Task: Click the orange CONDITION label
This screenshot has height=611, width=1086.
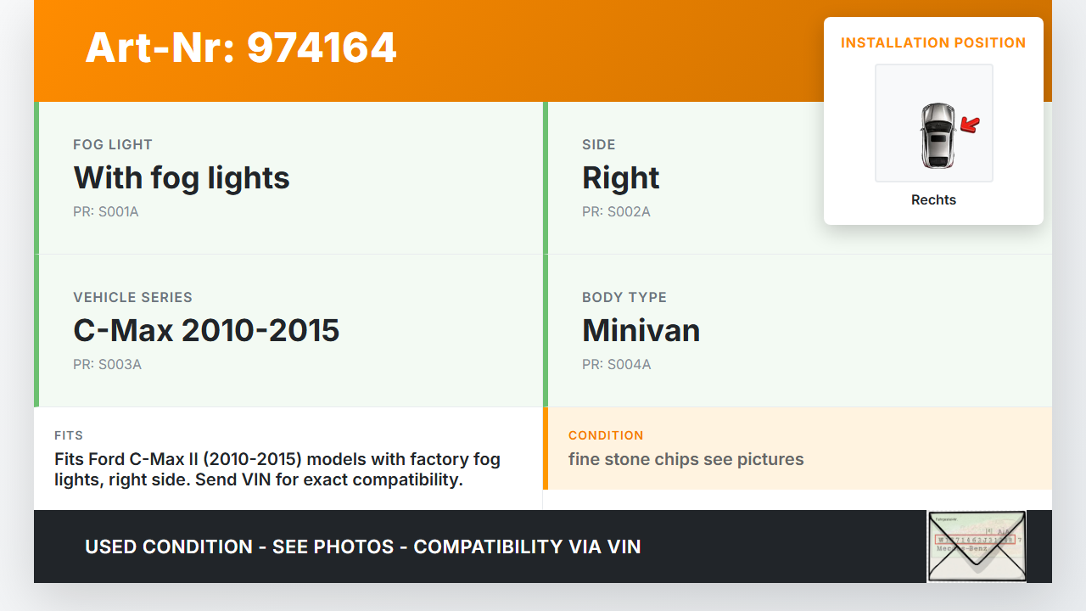Action: tap(606, 435)
